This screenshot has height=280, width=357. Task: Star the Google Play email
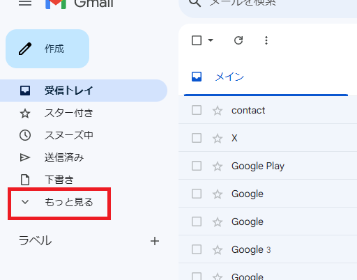coord(218,166)
